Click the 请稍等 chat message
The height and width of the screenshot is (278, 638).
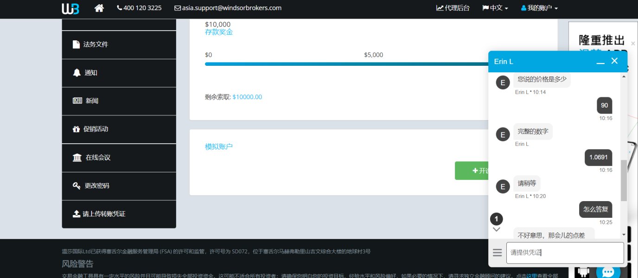tap(527, 183)
